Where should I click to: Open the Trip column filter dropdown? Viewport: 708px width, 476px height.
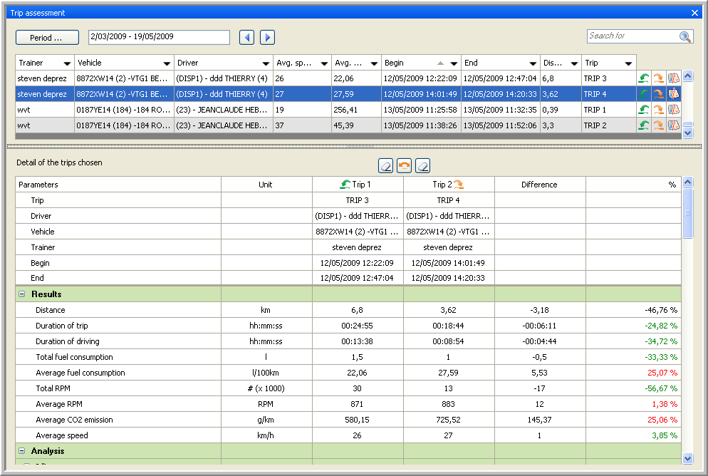[628, 63]
